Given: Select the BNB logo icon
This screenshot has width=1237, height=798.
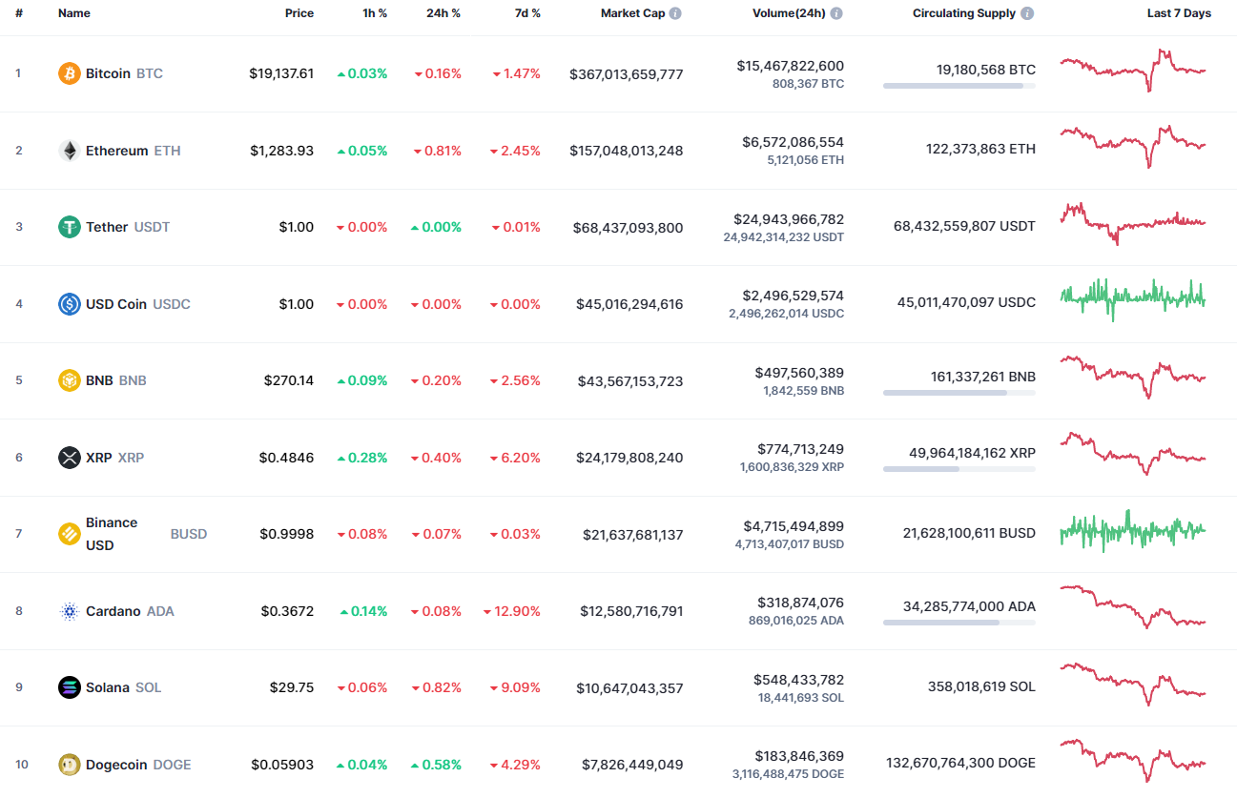Looking at the screenshot, I should (x=69, y=379).
